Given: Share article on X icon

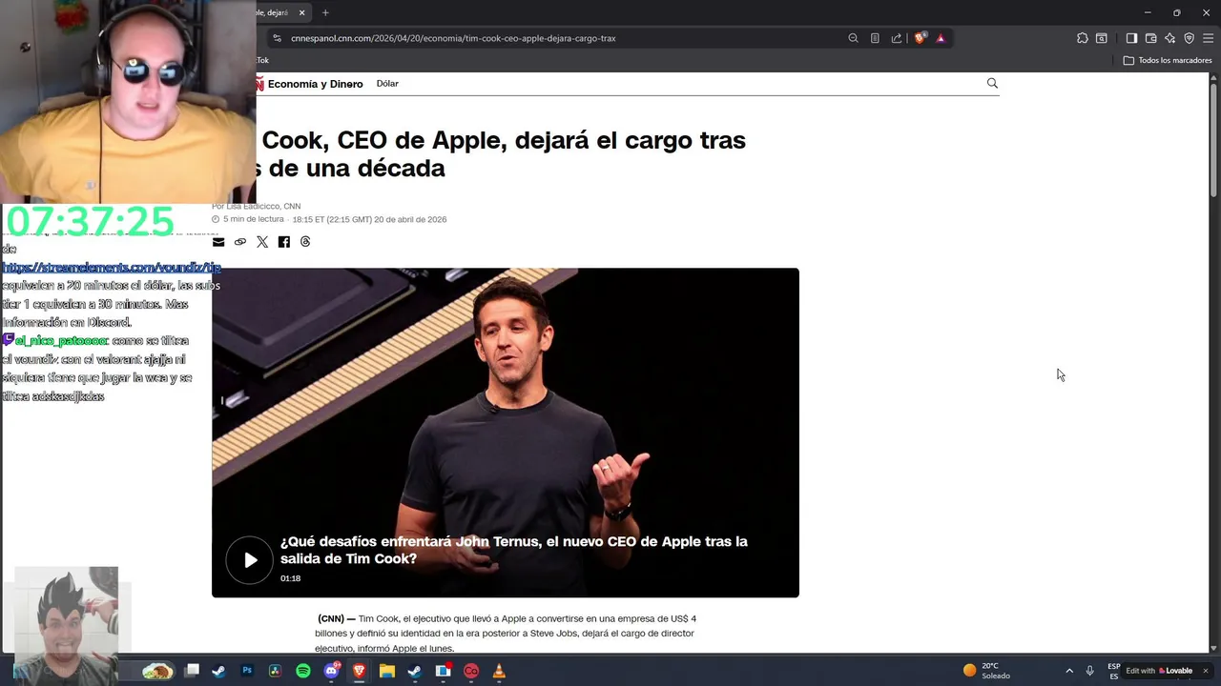Looking at the screenshot, I should click(x=262, y=242).
